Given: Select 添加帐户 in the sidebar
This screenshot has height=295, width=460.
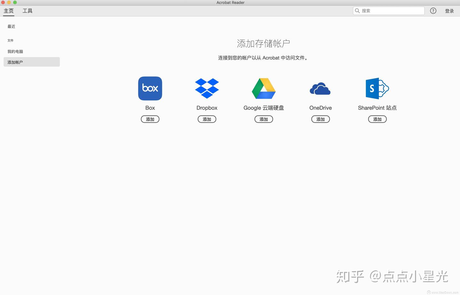Looking at the screenshot, I should 15,62.
